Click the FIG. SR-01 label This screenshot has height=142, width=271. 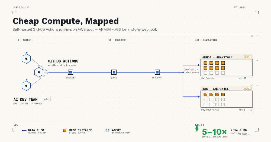(240, 7)
